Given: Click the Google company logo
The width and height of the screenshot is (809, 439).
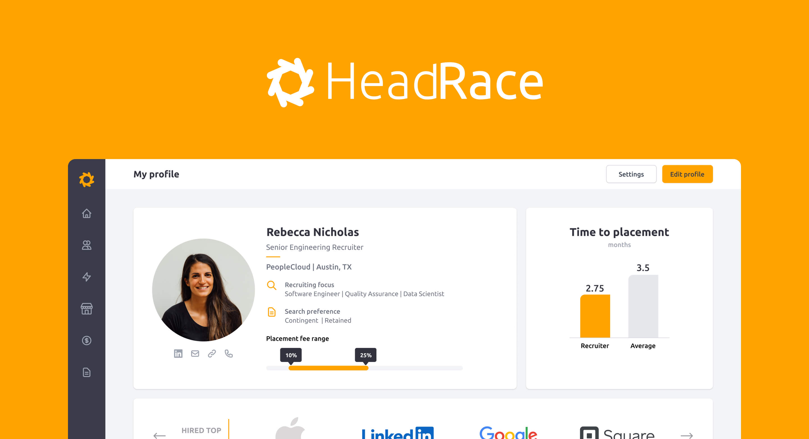Looking at the screenshot, I should point(508,433).
